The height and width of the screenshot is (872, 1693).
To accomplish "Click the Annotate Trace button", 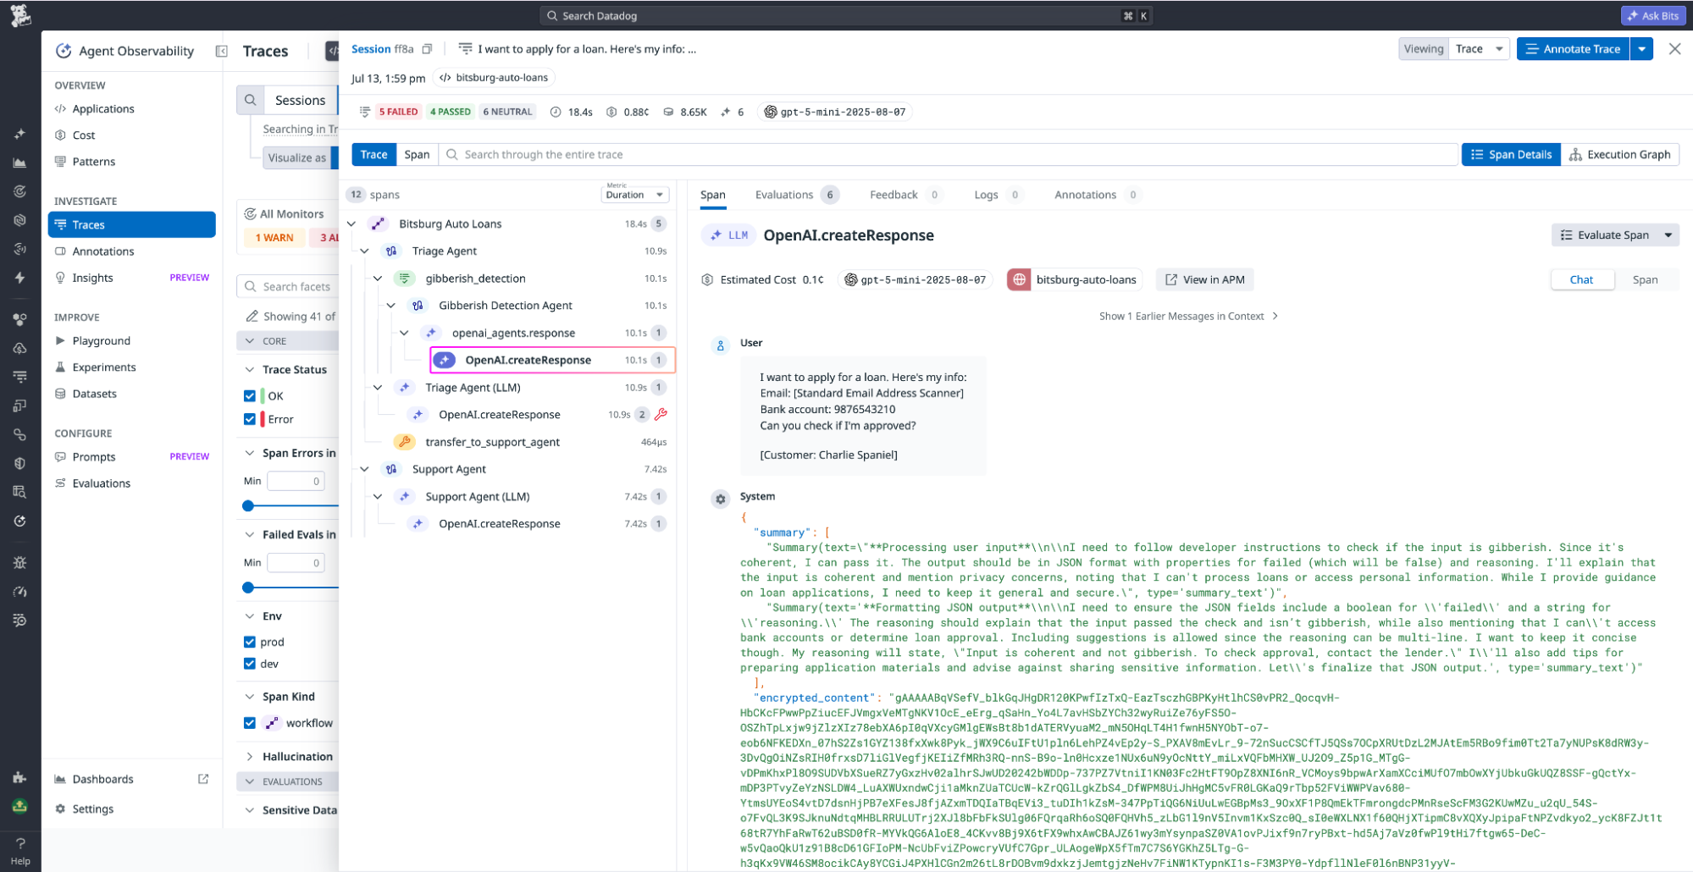I will tap(1573, 49).
